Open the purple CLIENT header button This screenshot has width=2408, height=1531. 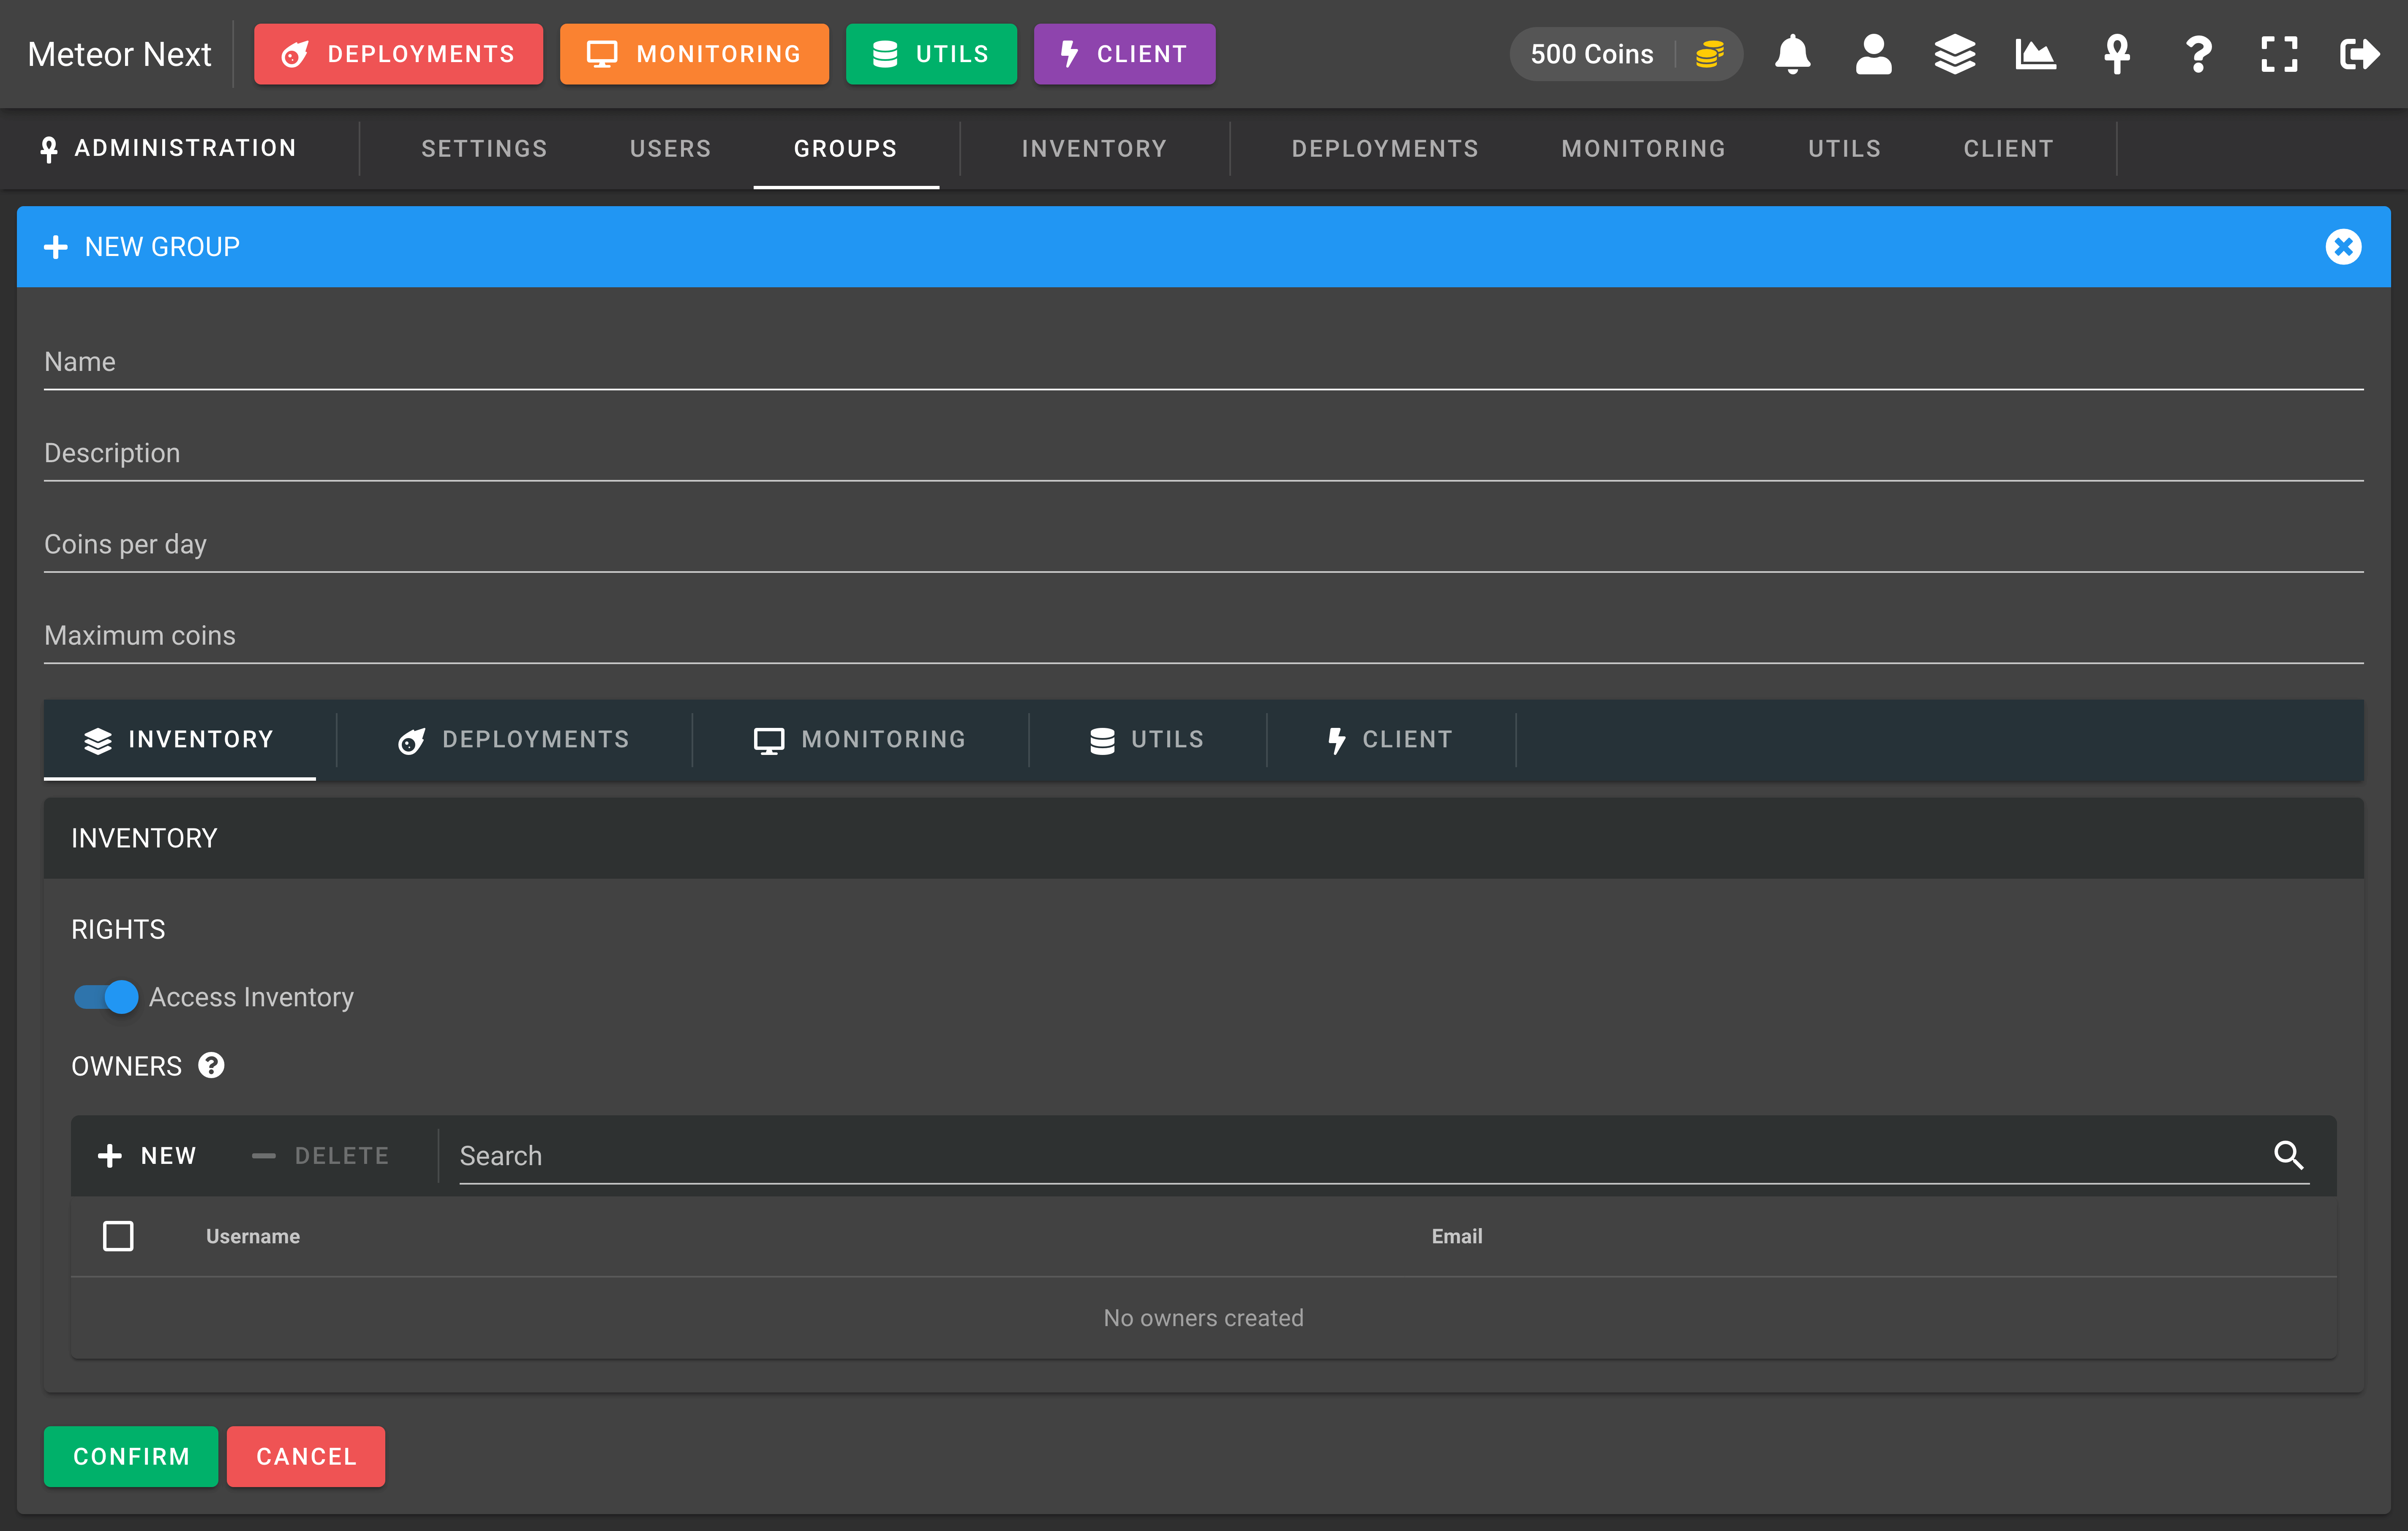(1124, 54)
